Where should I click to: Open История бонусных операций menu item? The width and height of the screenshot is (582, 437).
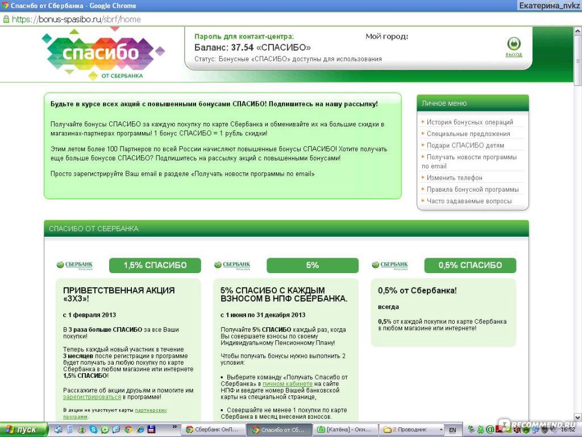470,122
